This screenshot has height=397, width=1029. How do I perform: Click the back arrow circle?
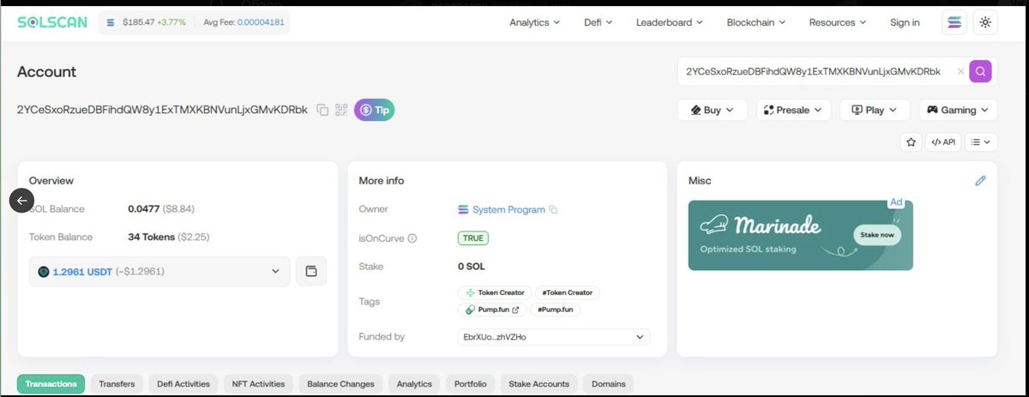click(21, 200)
